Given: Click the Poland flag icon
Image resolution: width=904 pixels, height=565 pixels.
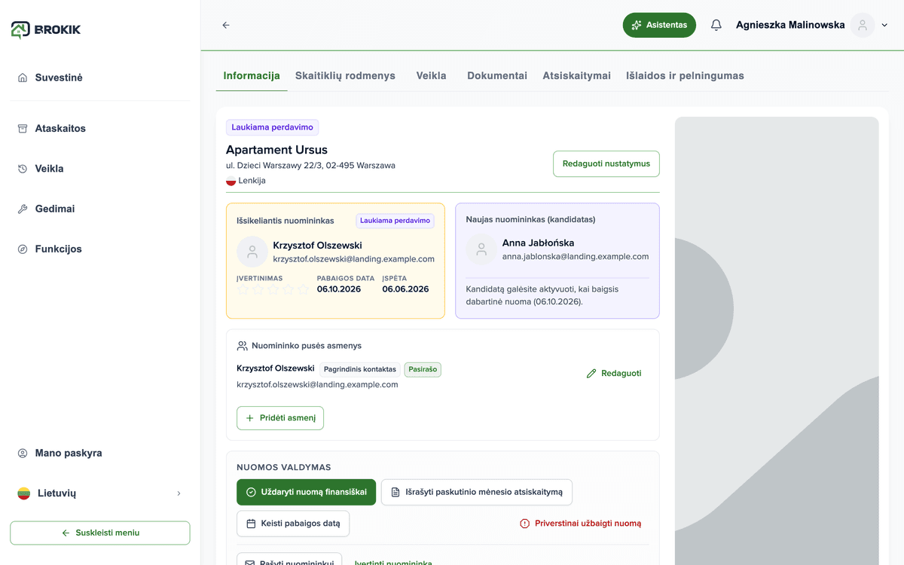Looking at the screenshot, I should pyautogui.click(x=231, y=181).
